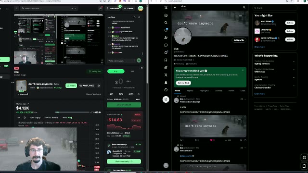Image resolution: width=308 pixels, height=173 pixels.
Task: Click the Notify me button
Action: [x=95, y=72]
